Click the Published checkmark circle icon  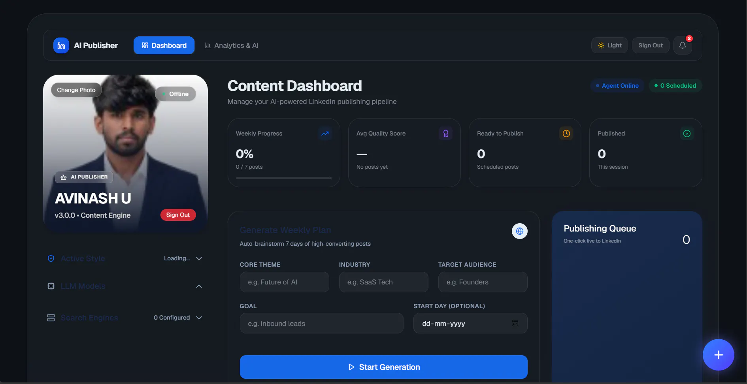pyautogui.click(x=687, y=134)
